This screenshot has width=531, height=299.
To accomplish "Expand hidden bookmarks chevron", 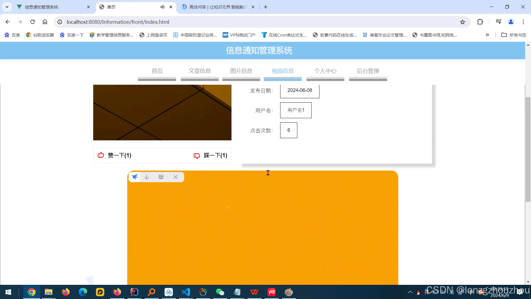I will [487, 35].
